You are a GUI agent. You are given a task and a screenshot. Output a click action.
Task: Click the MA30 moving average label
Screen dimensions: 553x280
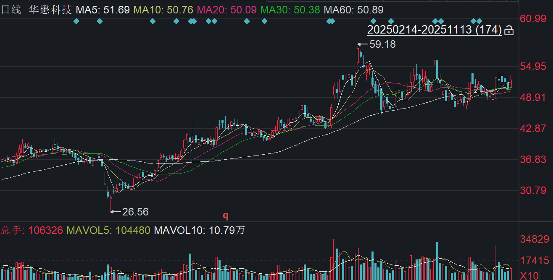290,10
